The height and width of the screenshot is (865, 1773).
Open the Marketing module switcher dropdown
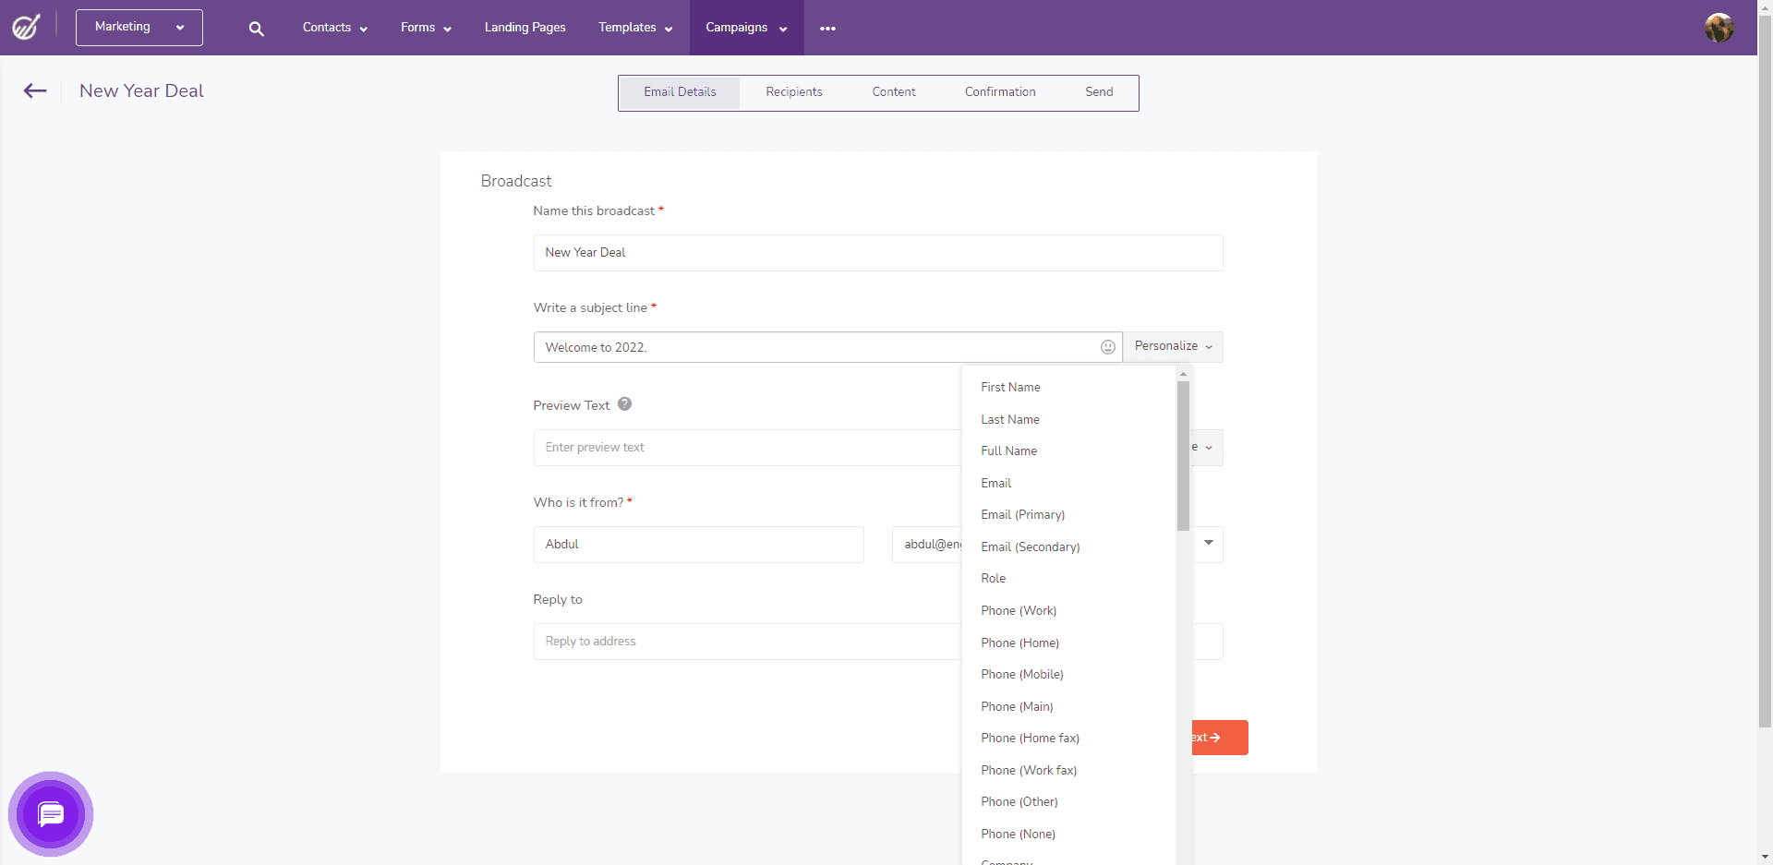[x=139, y=27]
